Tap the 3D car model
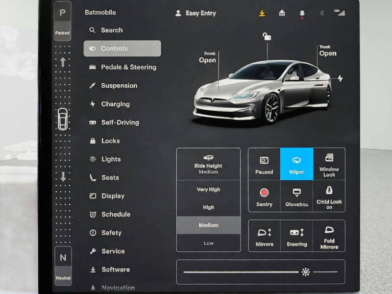 pyautogui.click(x=262, y=92)
